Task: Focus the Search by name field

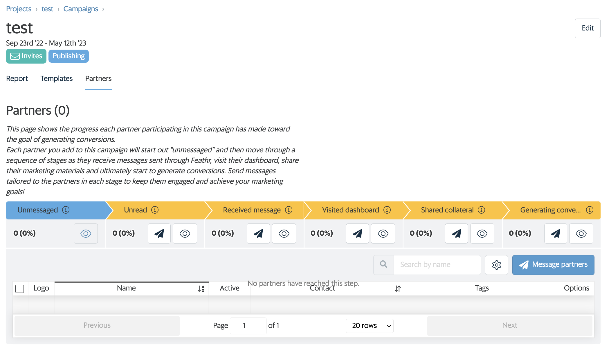Action: (437, 265)
